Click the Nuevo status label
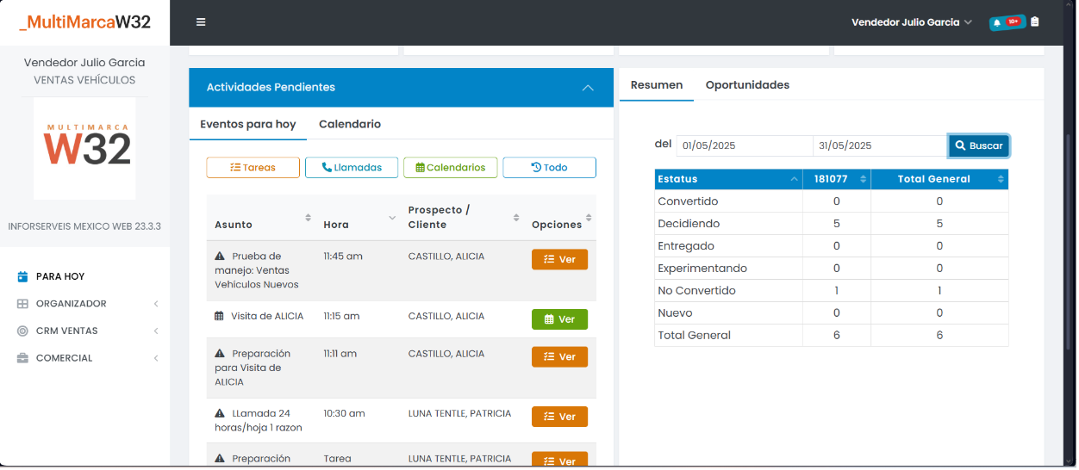The height and width of the screenshot is (470, 1079). tap(675, 313)
